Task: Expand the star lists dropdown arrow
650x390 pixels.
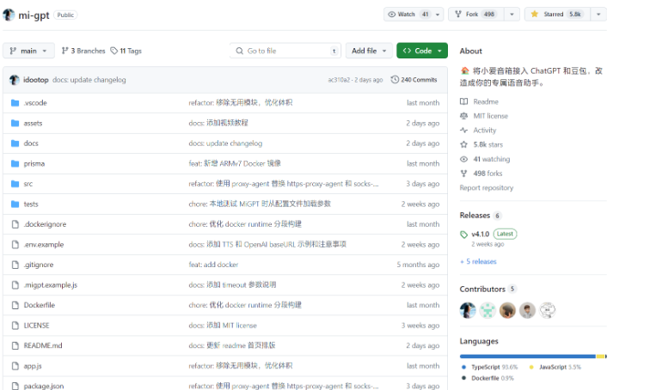Action: tap(598, 14)
